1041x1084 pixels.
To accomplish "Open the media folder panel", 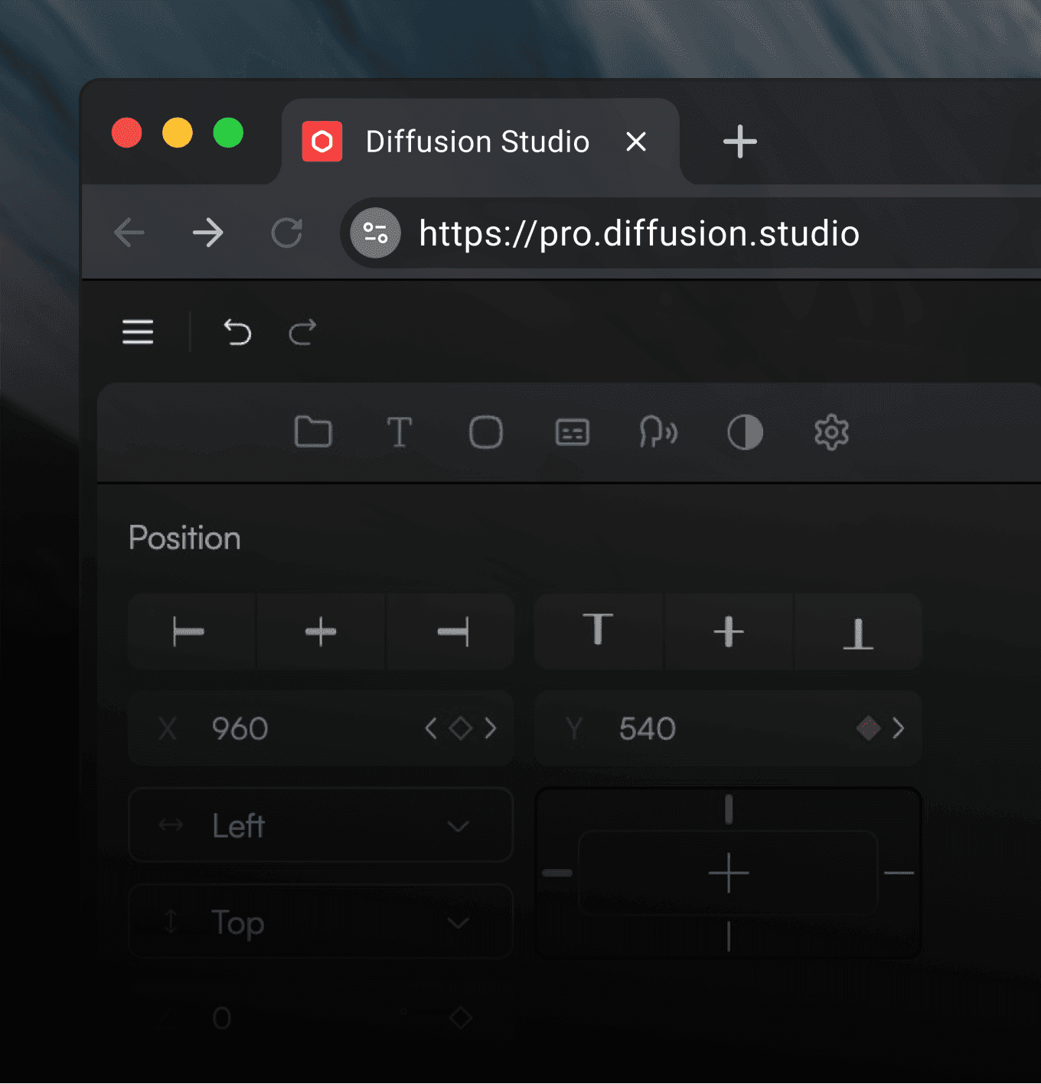I will [x=313, y=432].
